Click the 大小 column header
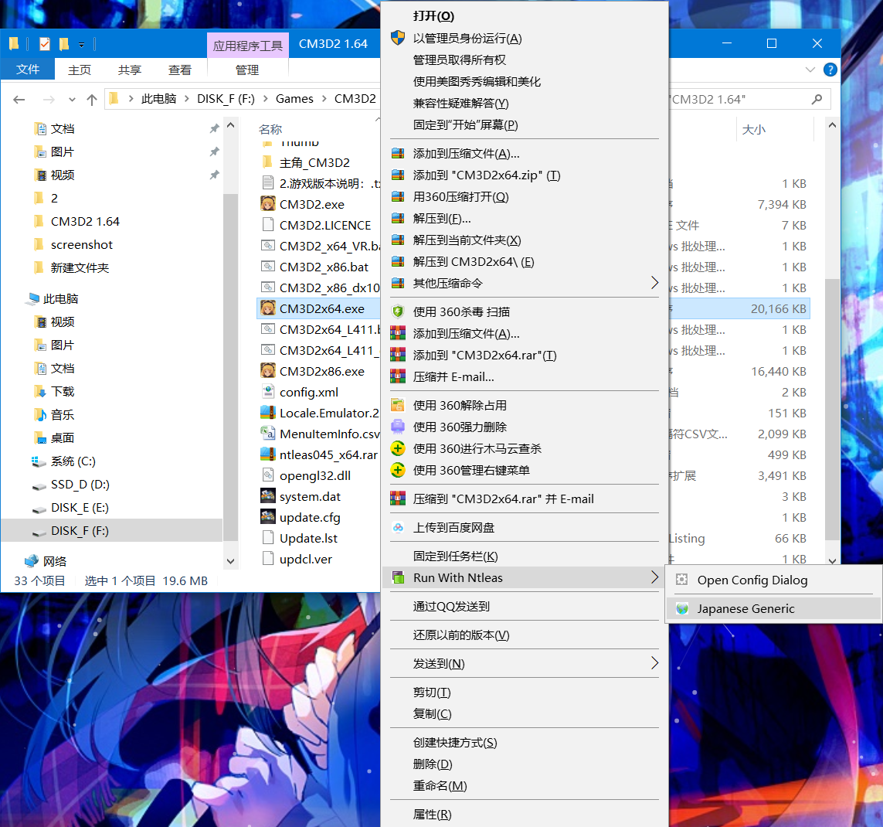883x827 pixels. tap(753, 130)
